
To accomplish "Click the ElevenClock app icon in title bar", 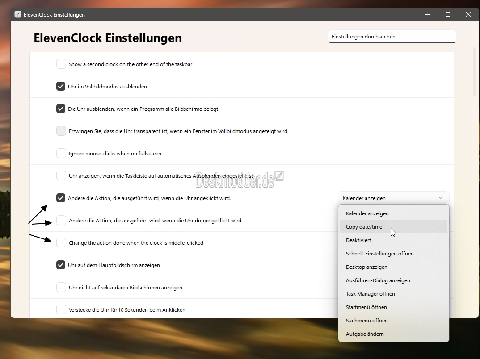I will pyautogui.click(x=18, y=14).
